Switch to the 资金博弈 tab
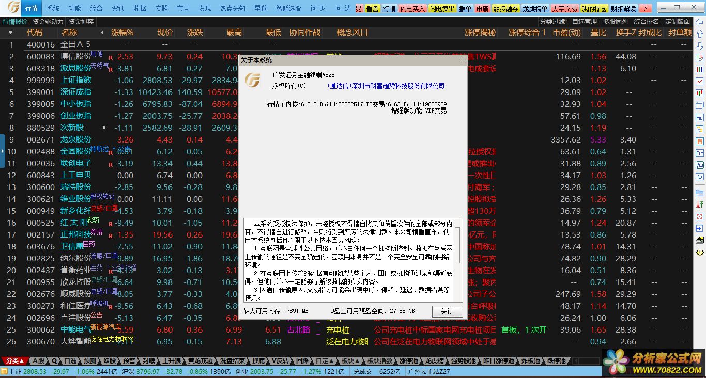This screenshot has height=378, width=706. pos(81,22)
